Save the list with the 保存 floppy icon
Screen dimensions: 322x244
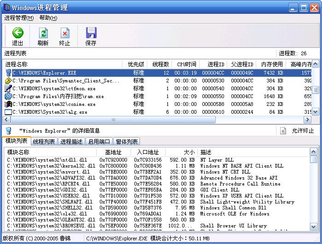coord(91,33)
